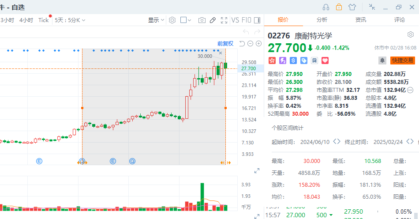Toggle the right sidebar panel icon
Image resolution: width=419 pixels, height=219 pixels.
[x=257, y=20]
